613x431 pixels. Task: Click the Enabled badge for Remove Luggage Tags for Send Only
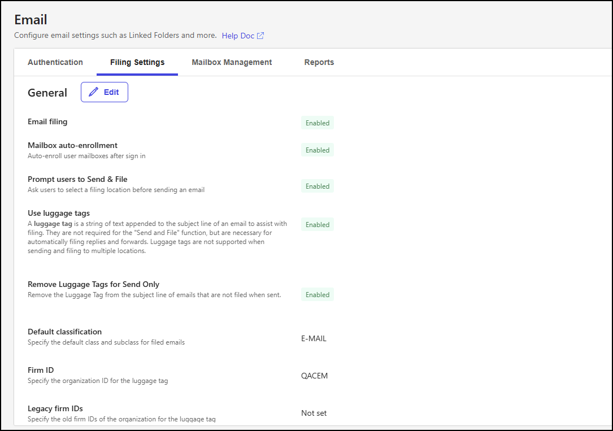tap(317, 294)
